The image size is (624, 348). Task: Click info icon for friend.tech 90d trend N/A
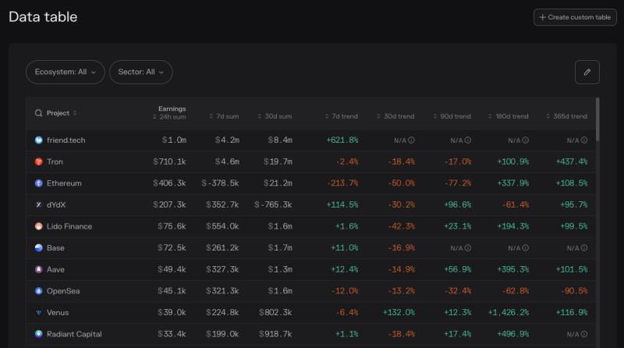click(468, 140)
